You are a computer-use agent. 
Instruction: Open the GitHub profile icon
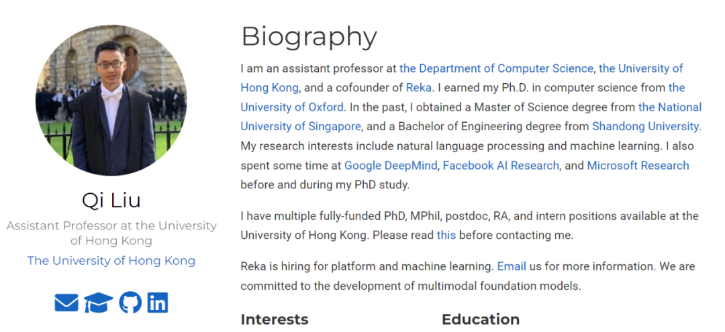point(130,302)
